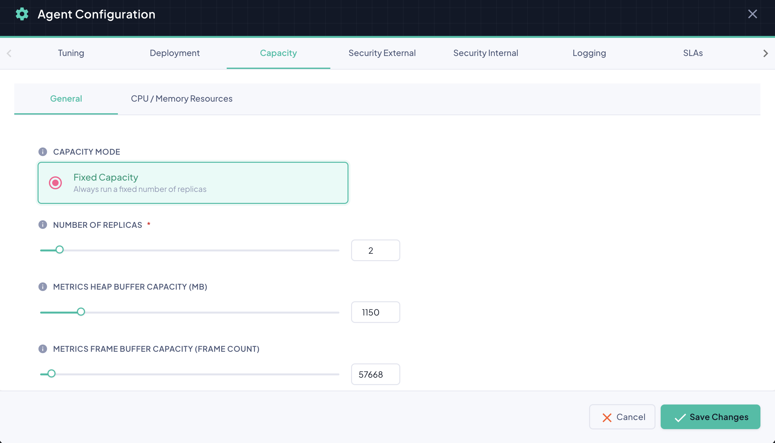The height and width of the screenshot is (443, 775).
Task: Click the gear icon beside Agent Configuration
Action: pos(22,14)
